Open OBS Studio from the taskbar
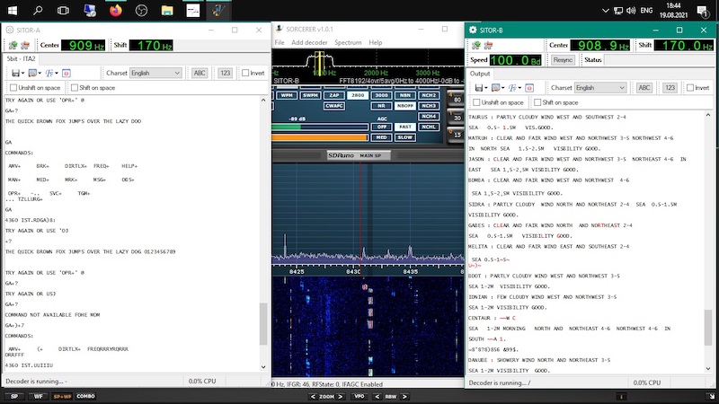The height and width of the screenshot is (404, 719). pos(143,11)
